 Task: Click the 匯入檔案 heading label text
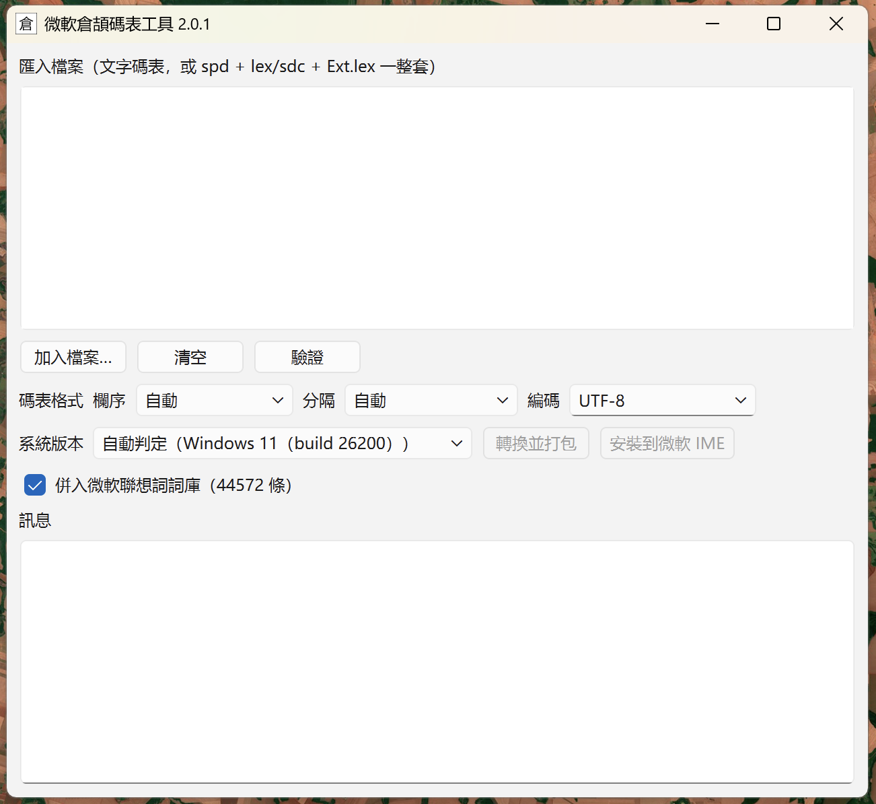[227, 66]
